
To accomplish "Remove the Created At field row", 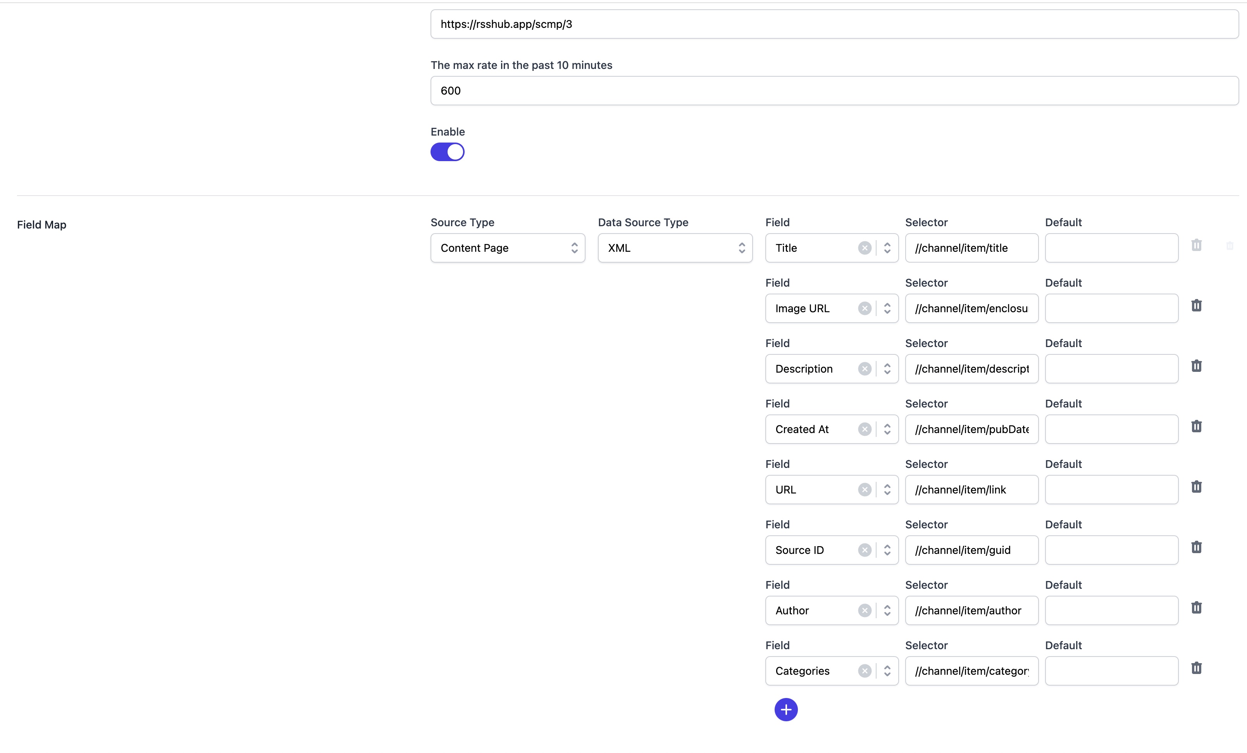I will (1196, 426).
